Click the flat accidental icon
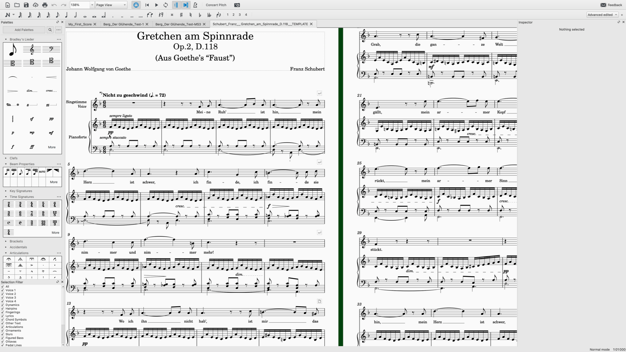626x352 pixels. pyautogui.click(x=200, y=15)
